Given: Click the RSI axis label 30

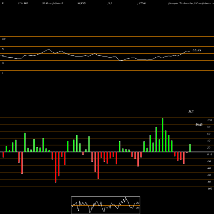Looking at the screenshot, I should point(3,63).
